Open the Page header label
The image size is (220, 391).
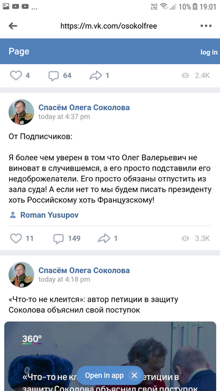click(19, 51)
